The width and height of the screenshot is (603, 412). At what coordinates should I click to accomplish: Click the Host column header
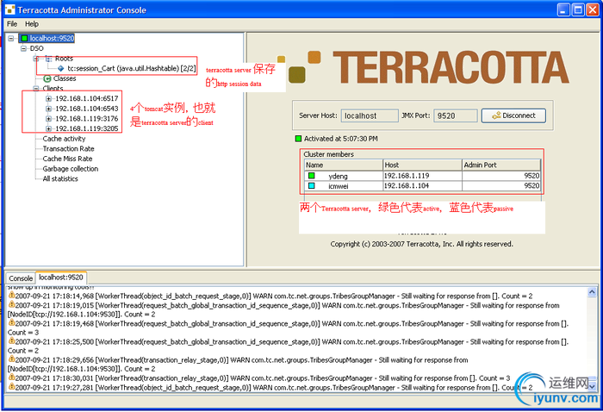tap(422, 165)
